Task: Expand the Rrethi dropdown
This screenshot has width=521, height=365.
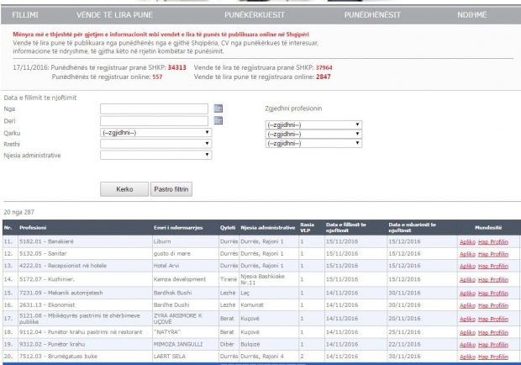Action: [x=155, y=143]
